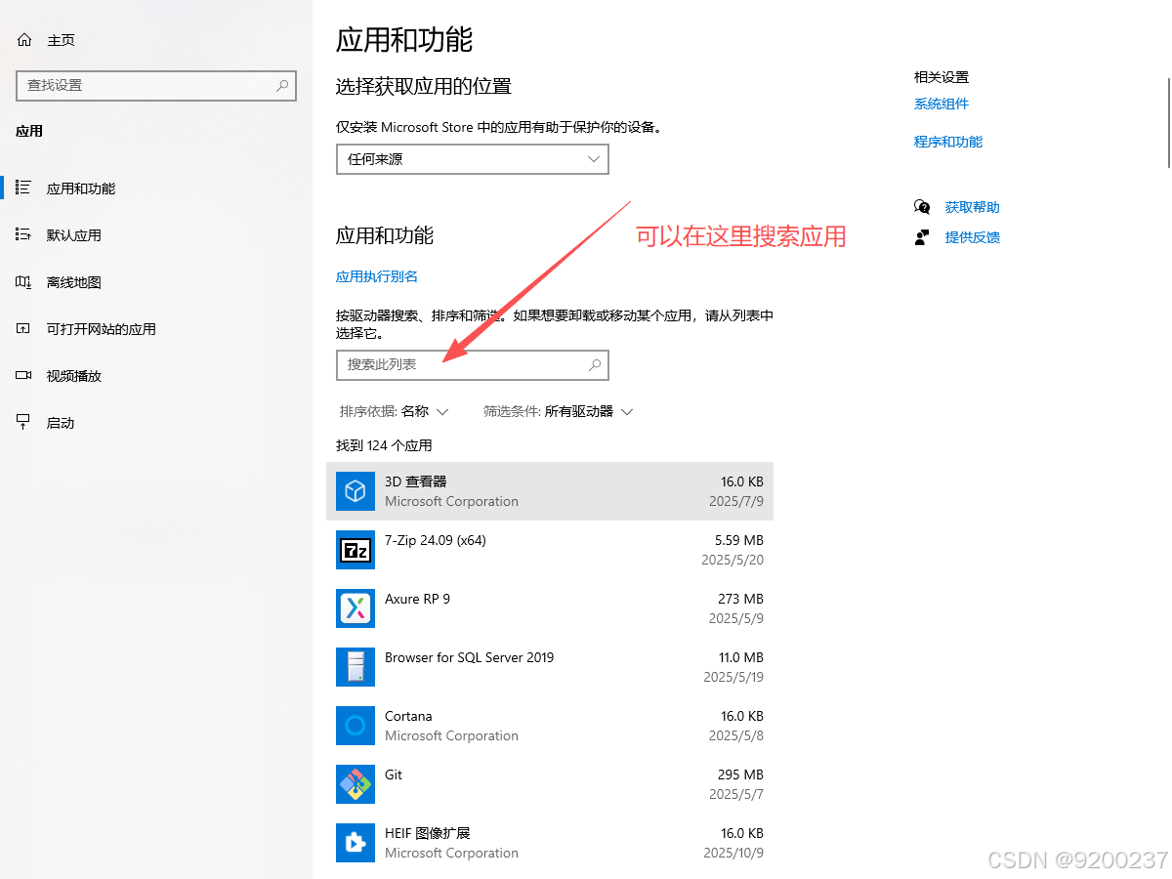Viewport: 1172px width, 879px height.
Task: Open the 任何来源 source dropdown
Action: click(473, 159)
